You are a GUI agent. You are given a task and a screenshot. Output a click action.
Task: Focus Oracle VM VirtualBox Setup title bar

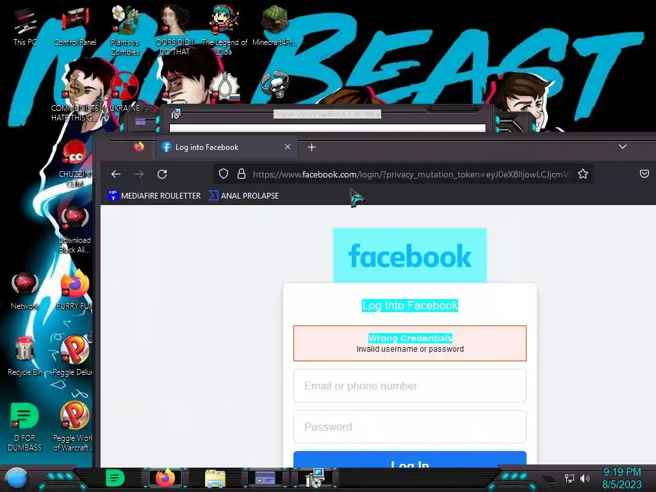(327, 114)
